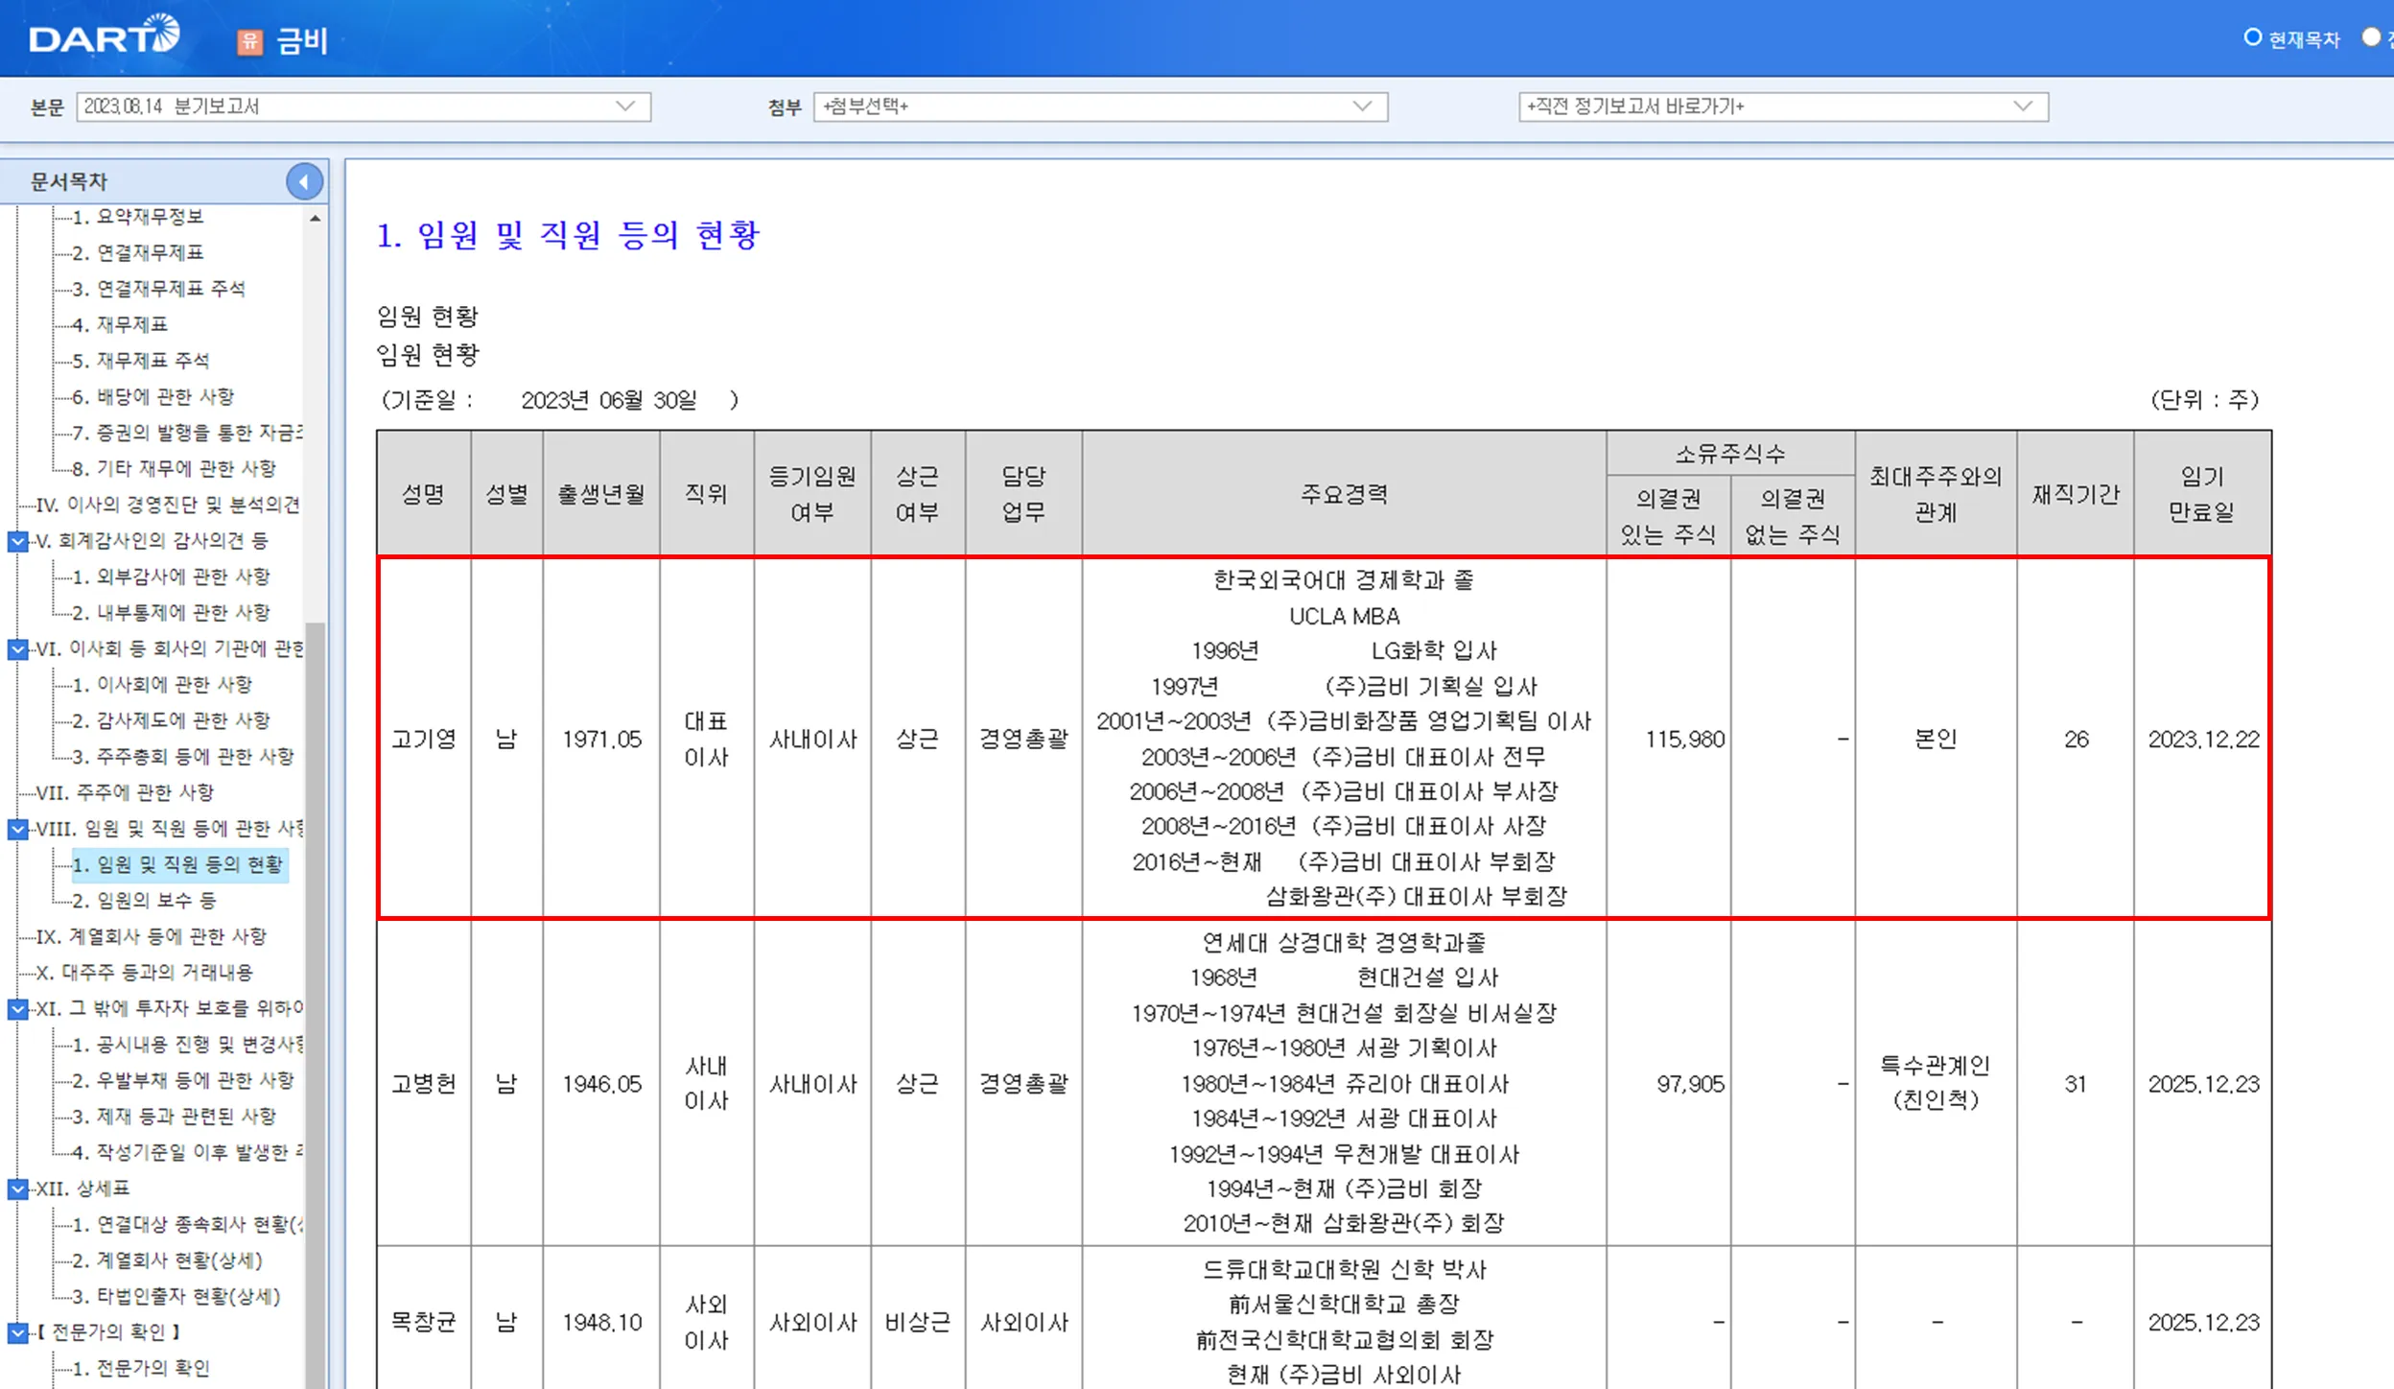Screen dimensions: 2394x1389
Task: Open 2. 내부통제에 관한 사항
Action: (x=172, y=613)
